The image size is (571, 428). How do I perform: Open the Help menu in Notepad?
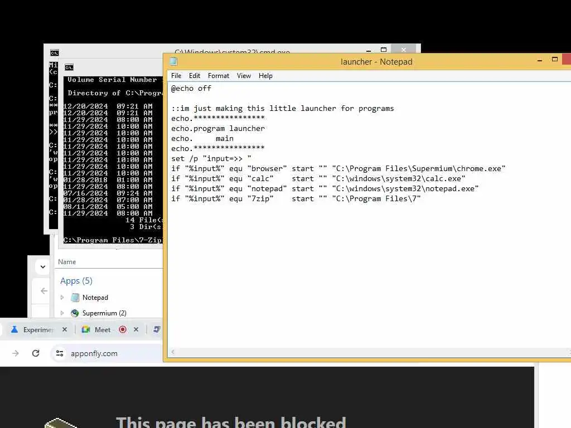pos(265,76)
